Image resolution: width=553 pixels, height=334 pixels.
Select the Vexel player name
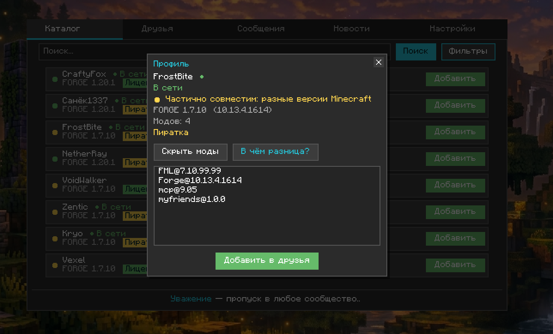click(x=74, y=260)
